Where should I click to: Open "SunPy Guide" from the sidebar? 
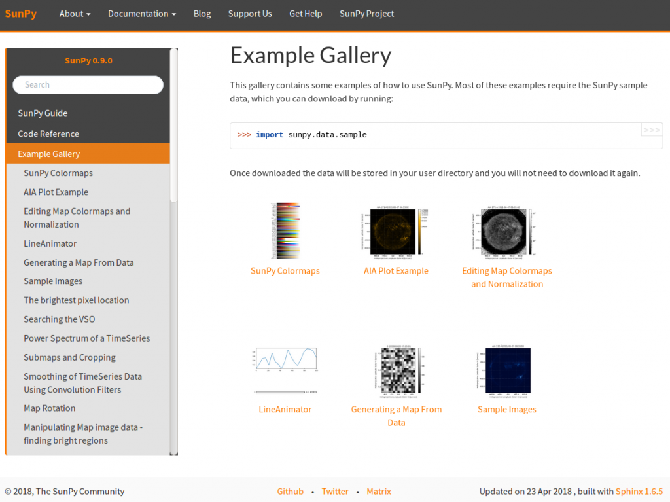pos(43,113)
